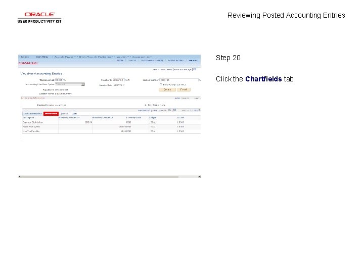Viewport: 364px width, 273px height.
Task: Click the Description column header
Action: 28,118
